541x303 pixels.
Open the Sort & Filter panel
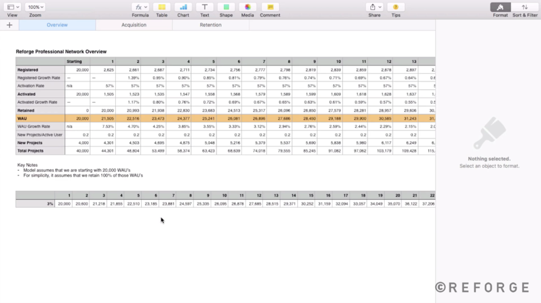coord(525,7)
